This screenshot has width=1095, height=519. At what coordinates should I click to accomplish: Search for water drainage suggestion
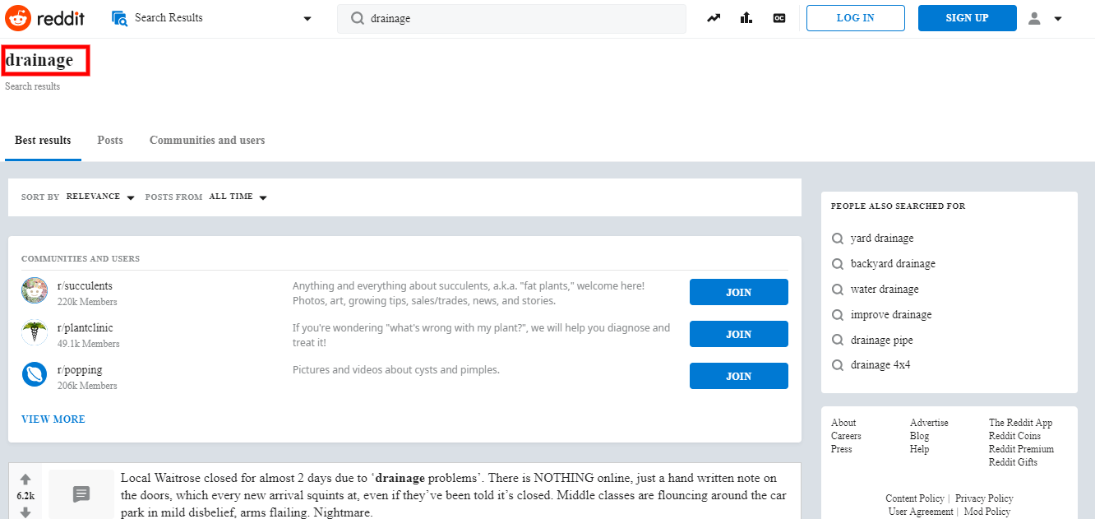click(x=885, y=290)
